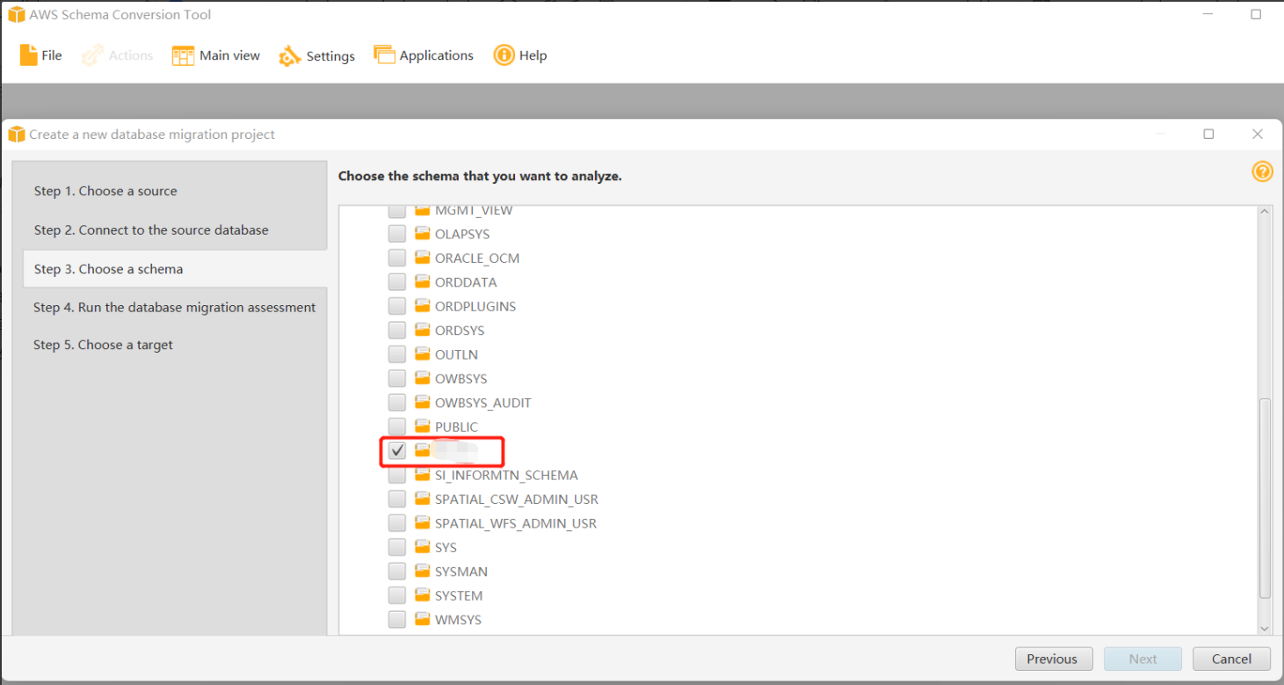The height and width of the screenshot is (685, 1284).
Task: Select the SPATIAL_WFS_ADMIN_USR schema name
Action: [x=516, y=523]
